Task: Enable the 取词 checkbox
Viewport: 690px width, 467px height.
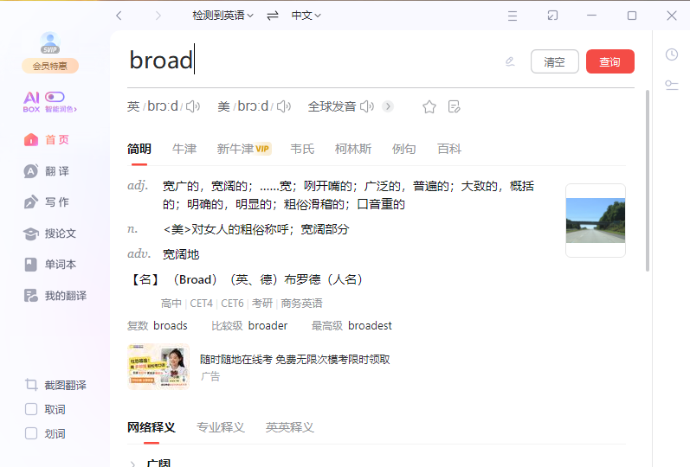Action: [31, 409]
